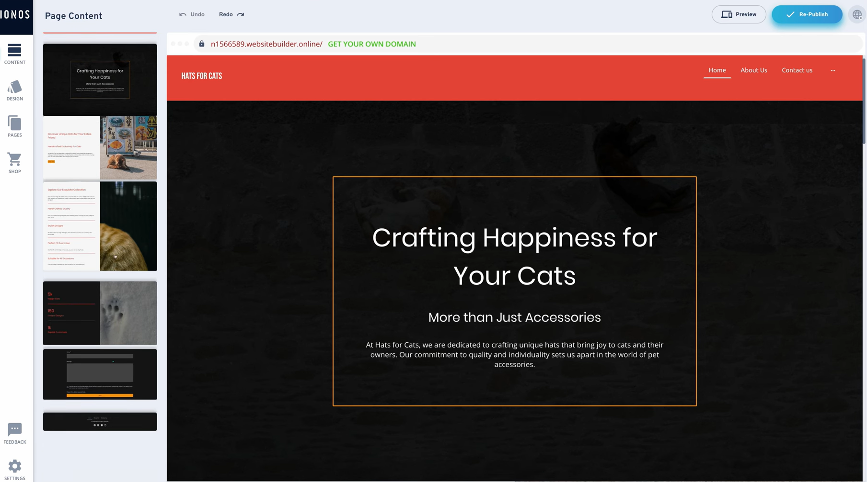This screenshot has width=867, height=482.
Task: Select the Design sidebar icon
Action: [14, 91]
